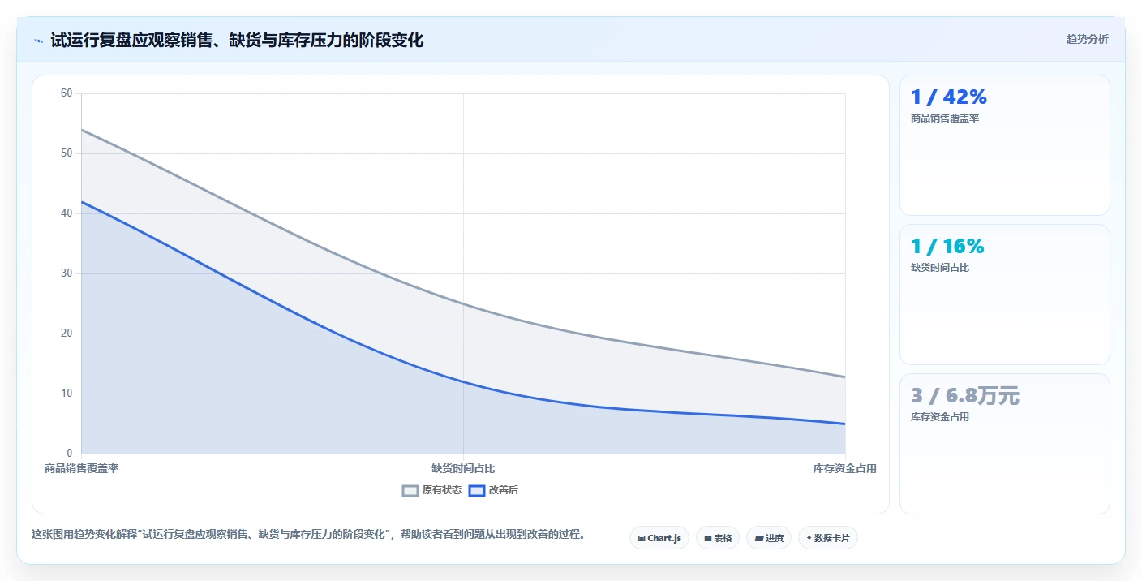
Task: Click the 趋势分析 label in the header
Action: click(x=1087, y=39)
